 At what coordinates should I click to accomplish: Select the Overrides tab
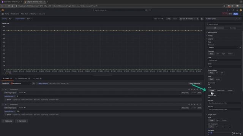[x=233, y=28]
